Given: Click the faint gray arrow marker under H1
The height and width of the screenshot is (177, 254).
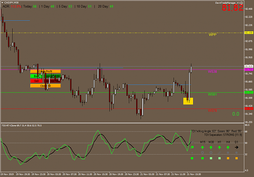Looking at the screenshot, I should [219, 153].
